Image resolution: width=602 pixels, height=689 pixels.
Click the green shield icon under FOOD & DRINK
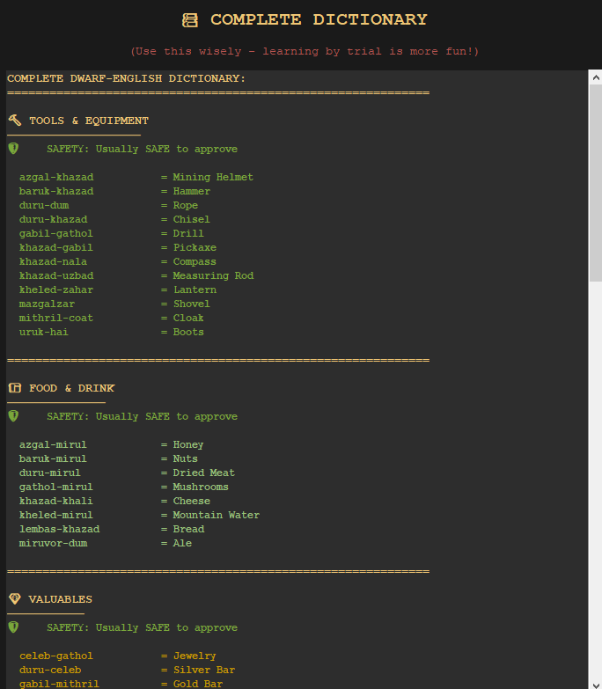13,415
